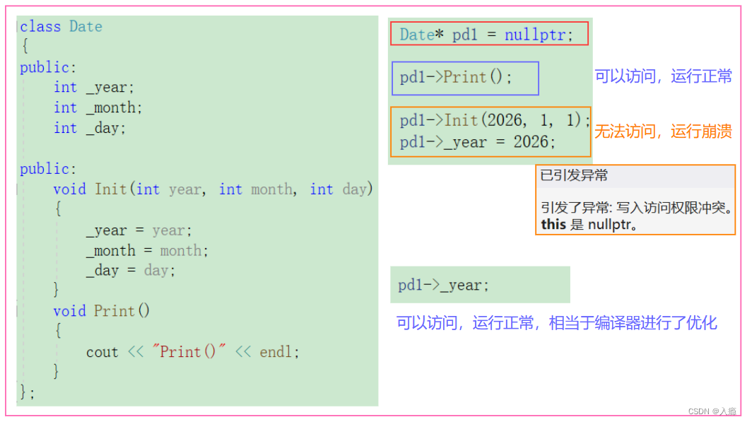Screen dimensions: 747x422
Task: Click the 'void Print()' method signature
Action: tap(102, 311)
